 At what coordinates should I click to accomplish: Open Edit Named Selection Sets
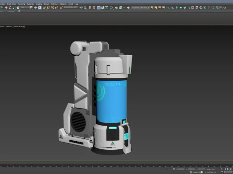tap(61, 8)
